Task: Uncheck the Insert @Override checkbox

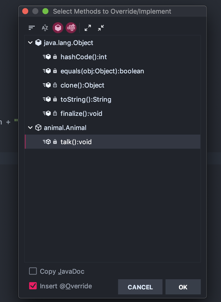Action: coord(33,286)
